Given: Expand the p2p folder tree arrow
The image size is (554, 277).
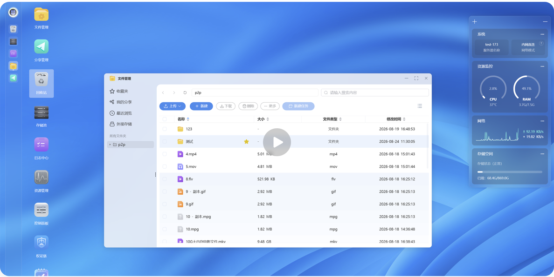Looking at the screenshot, I should [x=110, y=144].
